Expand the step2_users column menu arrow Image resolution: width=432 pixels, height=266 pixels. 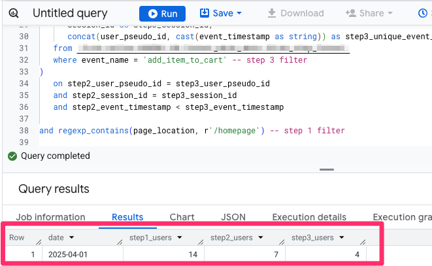pyautogui.click(x=261, y=238)
